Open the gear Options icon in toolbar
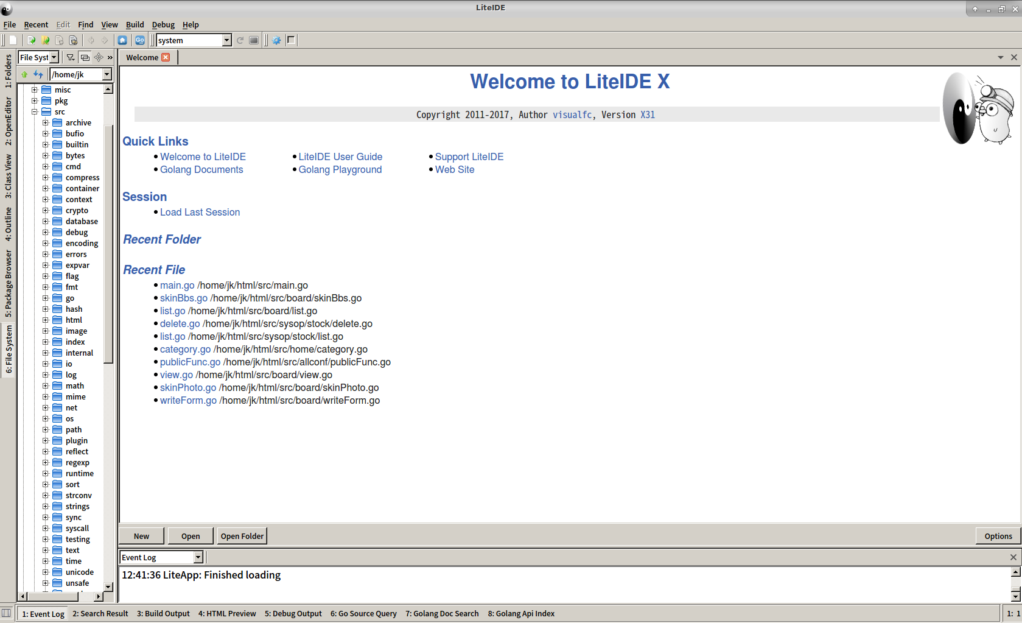1022x623 pixels. pyautogui.click(x=277, y=40)
